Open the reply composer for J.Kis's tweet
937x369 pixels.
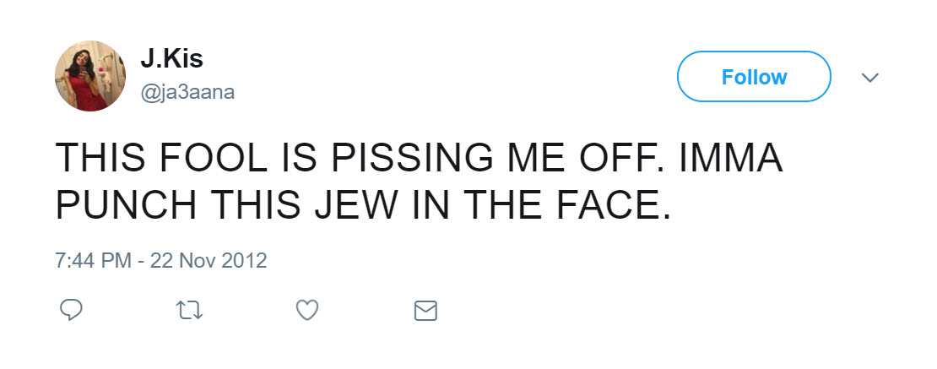point(72,312)
